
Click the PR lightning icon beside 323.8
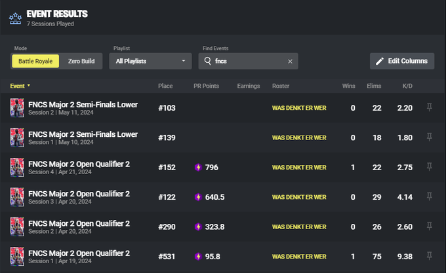(198, 227)
